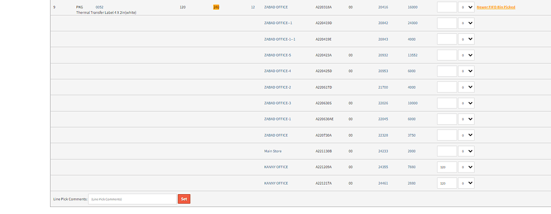
Task: Click the 10000 available quantity
Action: coord(413,103)
